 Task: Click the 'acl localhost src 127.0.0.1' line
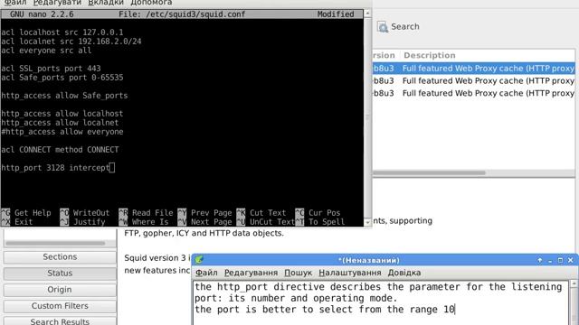coord(62,32)
